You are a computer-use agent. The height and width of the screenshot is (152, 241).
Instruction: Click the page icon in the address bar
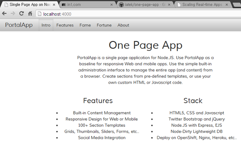(39, 14)
